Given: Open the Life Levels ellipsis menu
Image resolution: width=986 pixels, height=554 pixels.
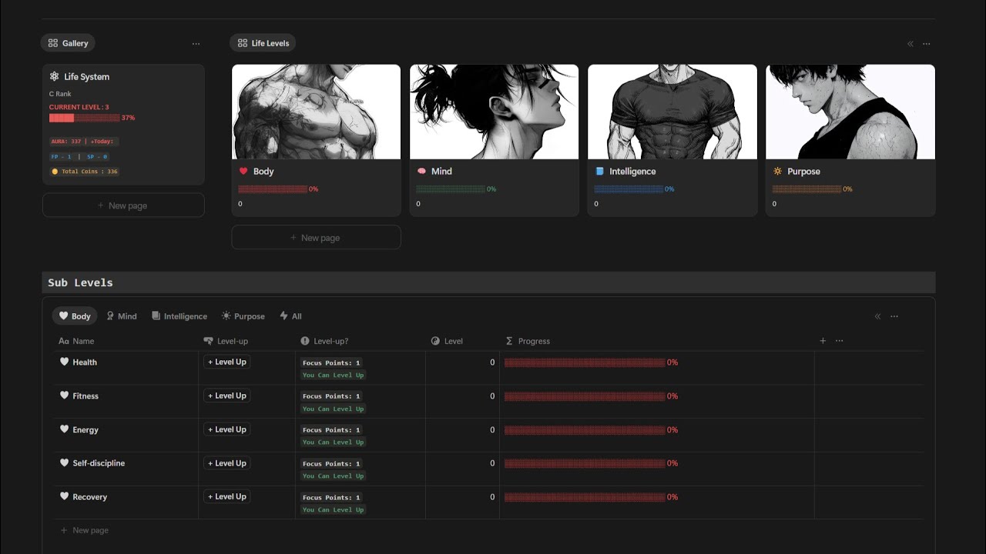Looking at the screenshot, I should (x=926, y=44).
